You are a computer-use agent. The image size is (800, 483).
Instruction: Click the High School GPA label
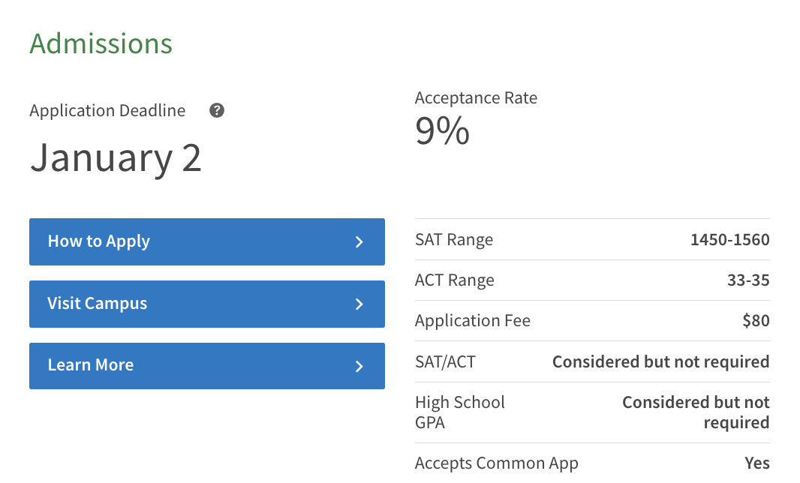tap(460, 412)
